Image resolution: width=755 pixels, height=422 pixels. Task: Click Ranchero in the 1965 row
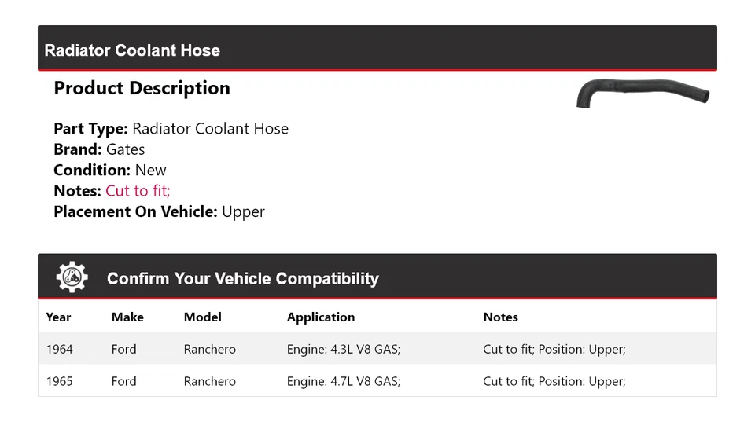pyautogui.click(x=209, y=381)
